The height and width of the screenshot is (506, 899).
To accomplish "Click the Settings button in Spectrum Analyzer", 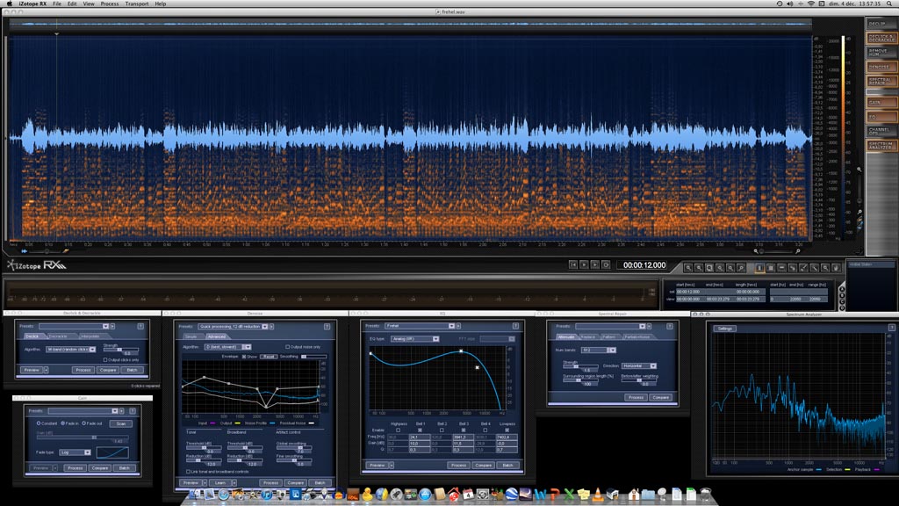I will [x=724, y=329].
